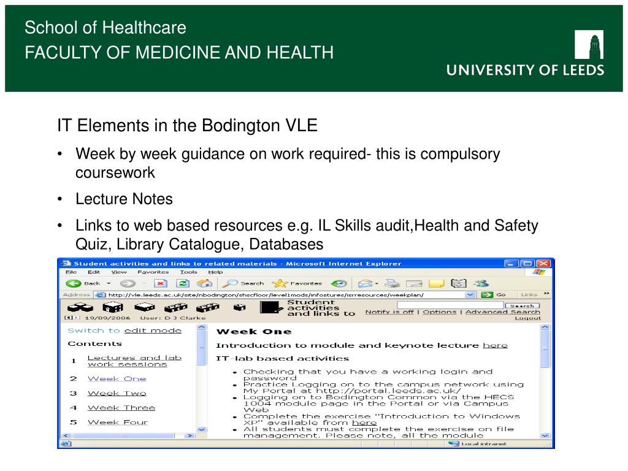Image resolution: width=628 pixels, height=471 pixels.
Task: Click the Stop loading icon
Action: pyautogui.click(x=160, y=283)
